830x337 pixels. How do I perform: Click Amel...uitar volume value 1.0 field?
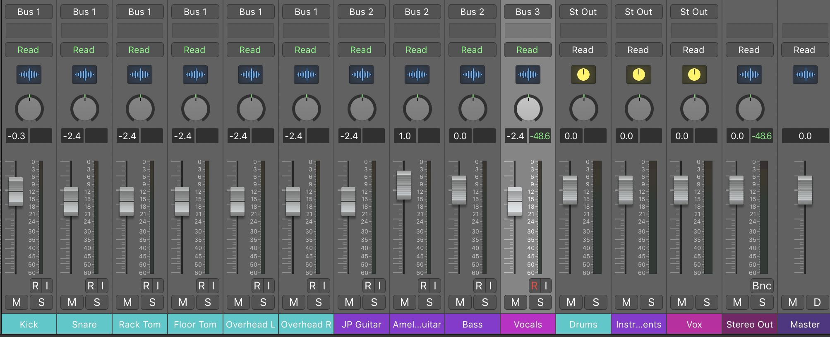[405, 136]
